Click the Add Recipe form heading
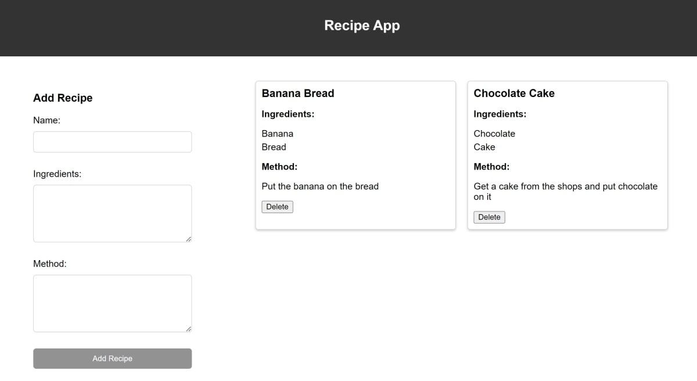Viewport: 697px width, 381px height. pyautogui.click(x=63, y=98)
